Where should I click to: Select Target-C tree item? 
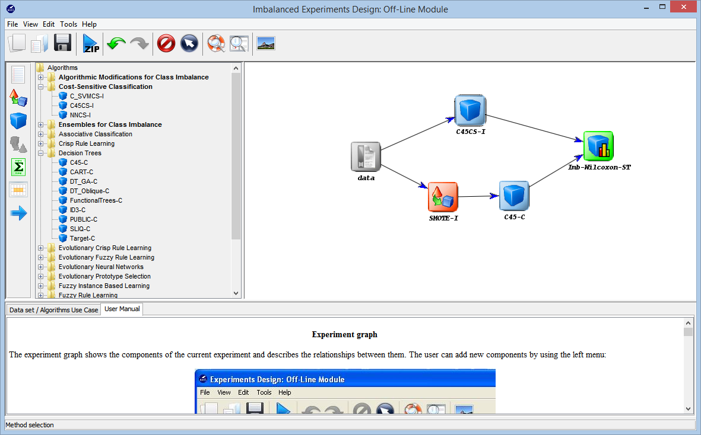pyautogui.click(x=83, y=238)
